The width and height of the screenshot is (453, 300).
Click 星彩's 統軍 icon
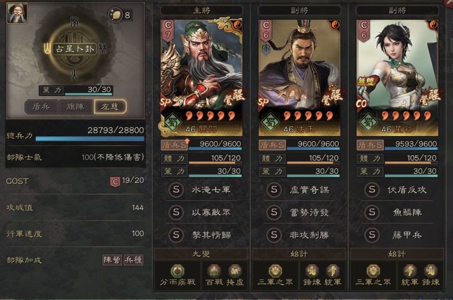point(410,271)
